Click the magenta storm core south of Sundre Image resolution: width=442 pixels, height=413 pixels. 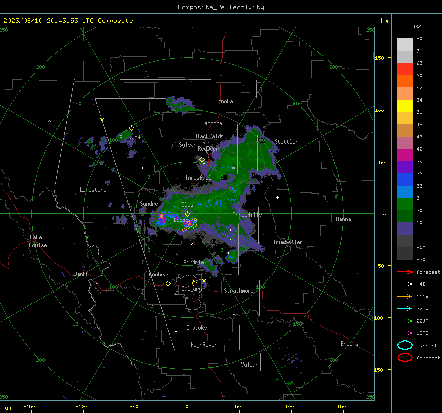click(162, 218)
